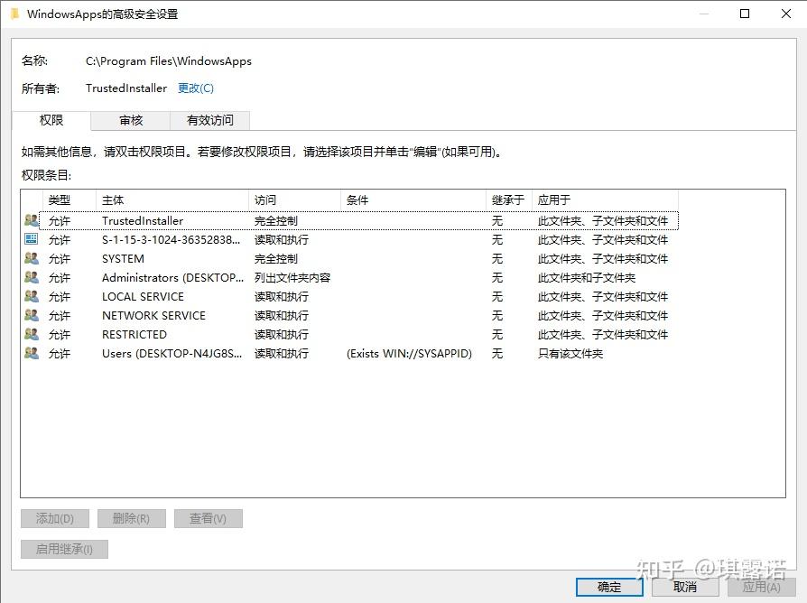Viewport: 807px width, 603px height.
Task: Click the path C:\Program Files\WindowsApps
Action: coord(168,61)
